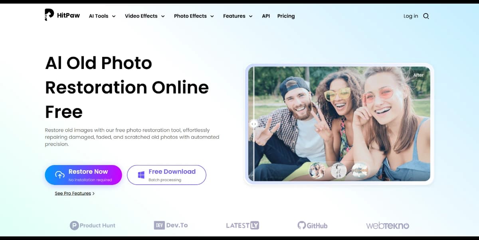Image resolution: width=479 pixels, height=240 pixels.
Task: Select the first sample photo thumbnail
Action: coord(317,170)
